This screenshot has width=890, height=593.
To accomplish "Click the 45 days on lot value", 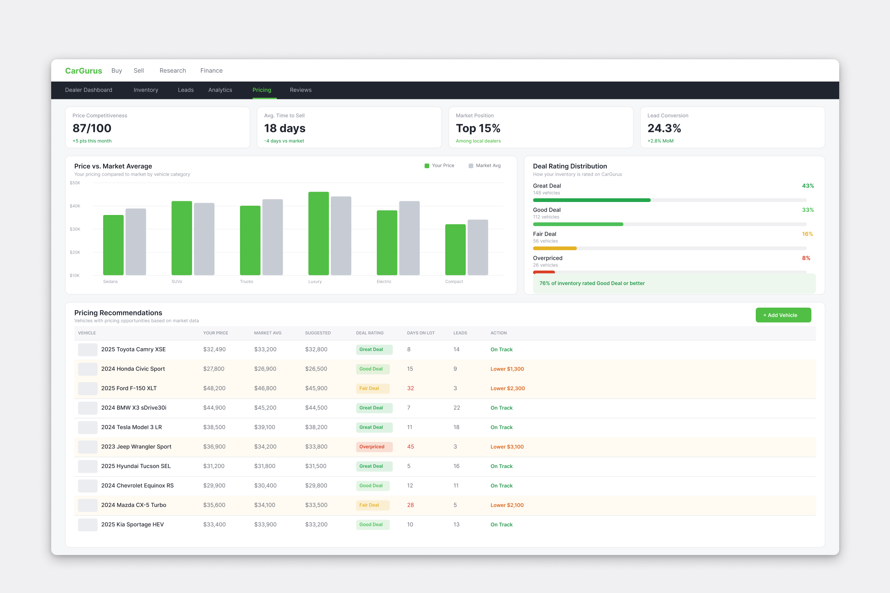I will click(x=411, y=447).
